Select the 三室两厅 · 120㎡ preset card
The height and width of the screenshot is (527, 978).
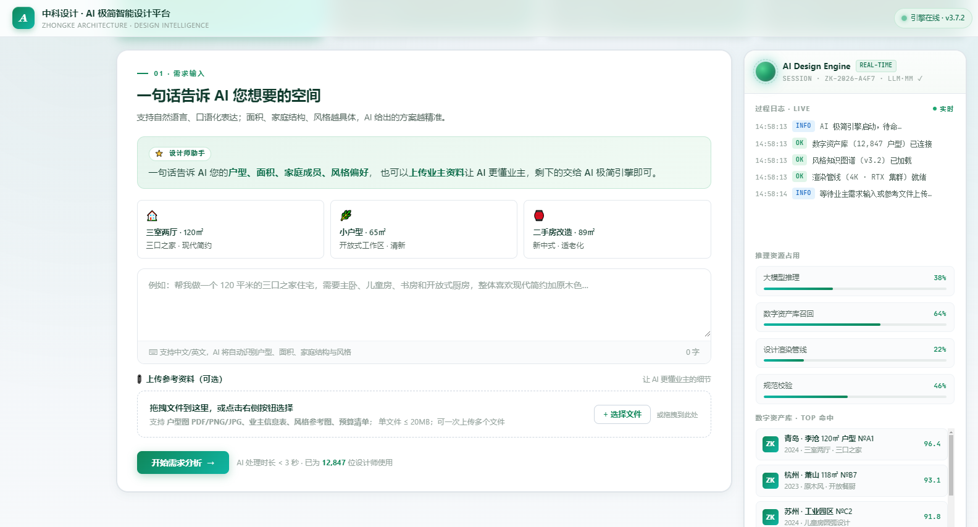pyautogui.click(x=230, y=230)
